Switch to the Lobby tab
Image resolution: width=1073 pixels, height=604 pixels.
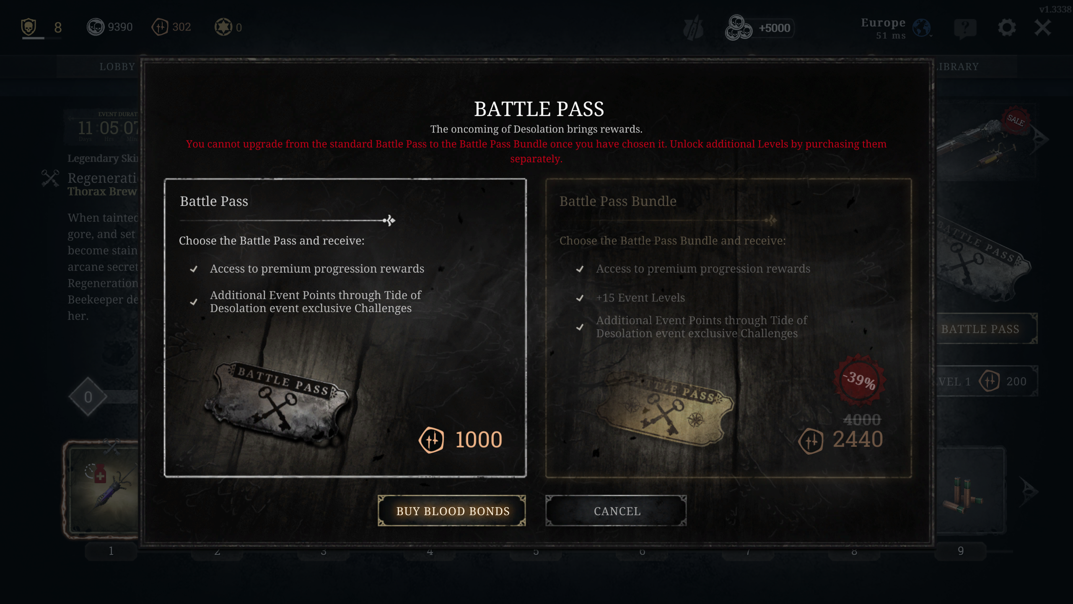click(x=117, y=67)
